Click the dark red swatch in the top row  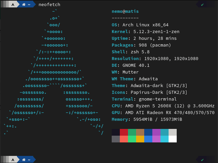pos(124,132)
